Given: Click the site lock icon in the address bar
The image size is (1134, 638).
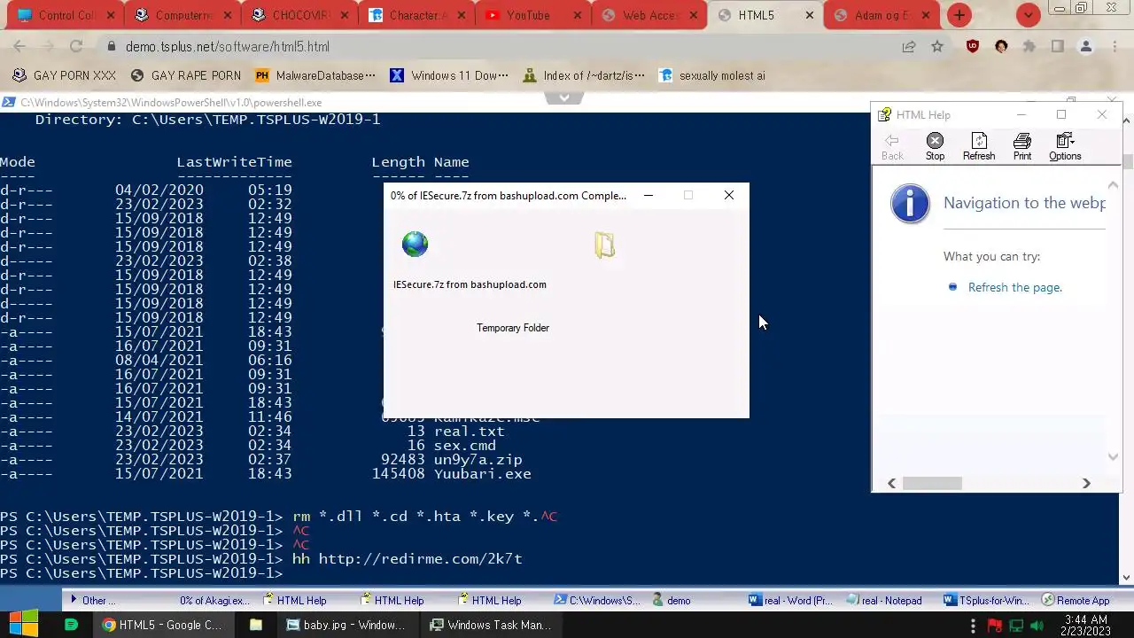Looking at the screenshot, I should (x=111, y=47).
